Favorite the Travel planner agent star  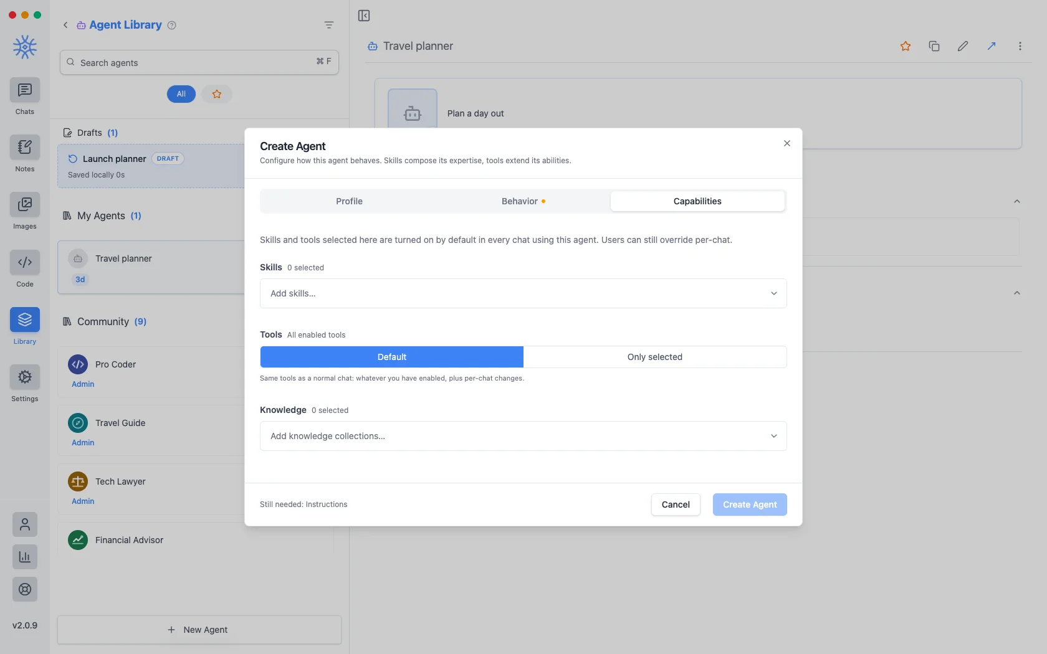906,46
